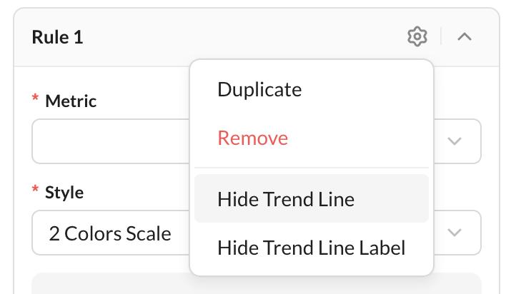Viewport: 506px width, 294px height.
Task: Click the red asterisk beside Style
Action: (35, 189)
